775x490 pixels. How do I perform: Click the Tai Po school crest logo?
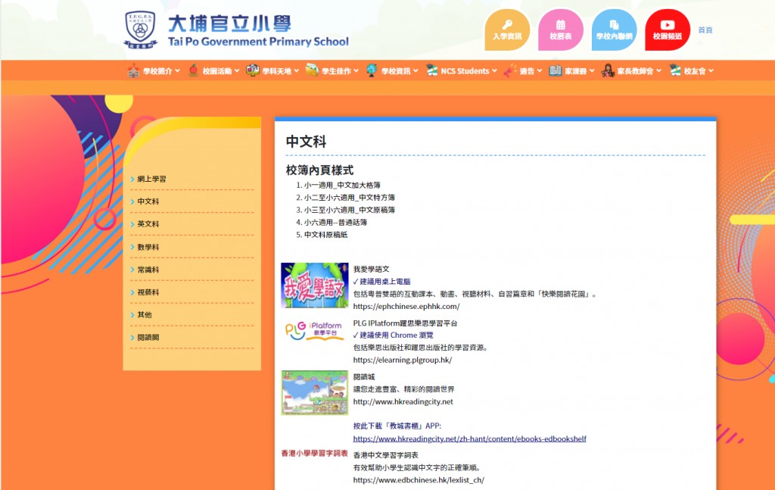(141, 30)
